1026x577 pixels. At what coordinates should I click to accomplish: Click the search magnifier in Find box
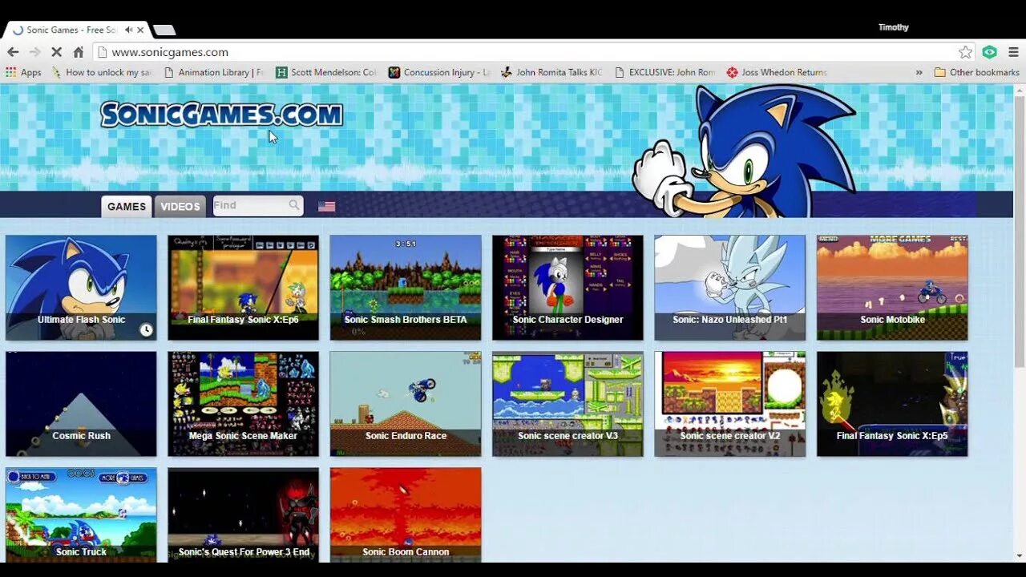pos(294,205)
